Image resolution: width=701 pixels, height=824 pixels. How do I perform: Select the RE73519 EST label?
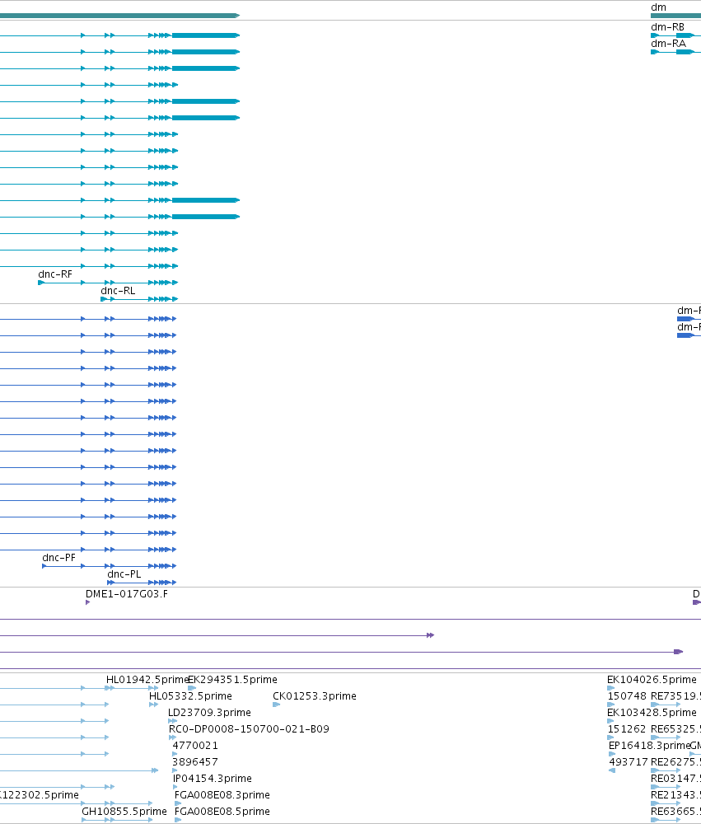point(675,695)
